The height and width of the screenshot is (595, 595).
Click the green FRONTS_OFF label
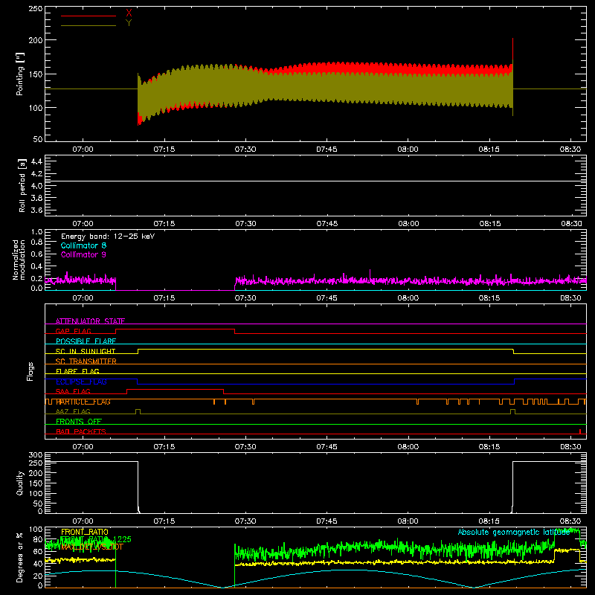79,422
